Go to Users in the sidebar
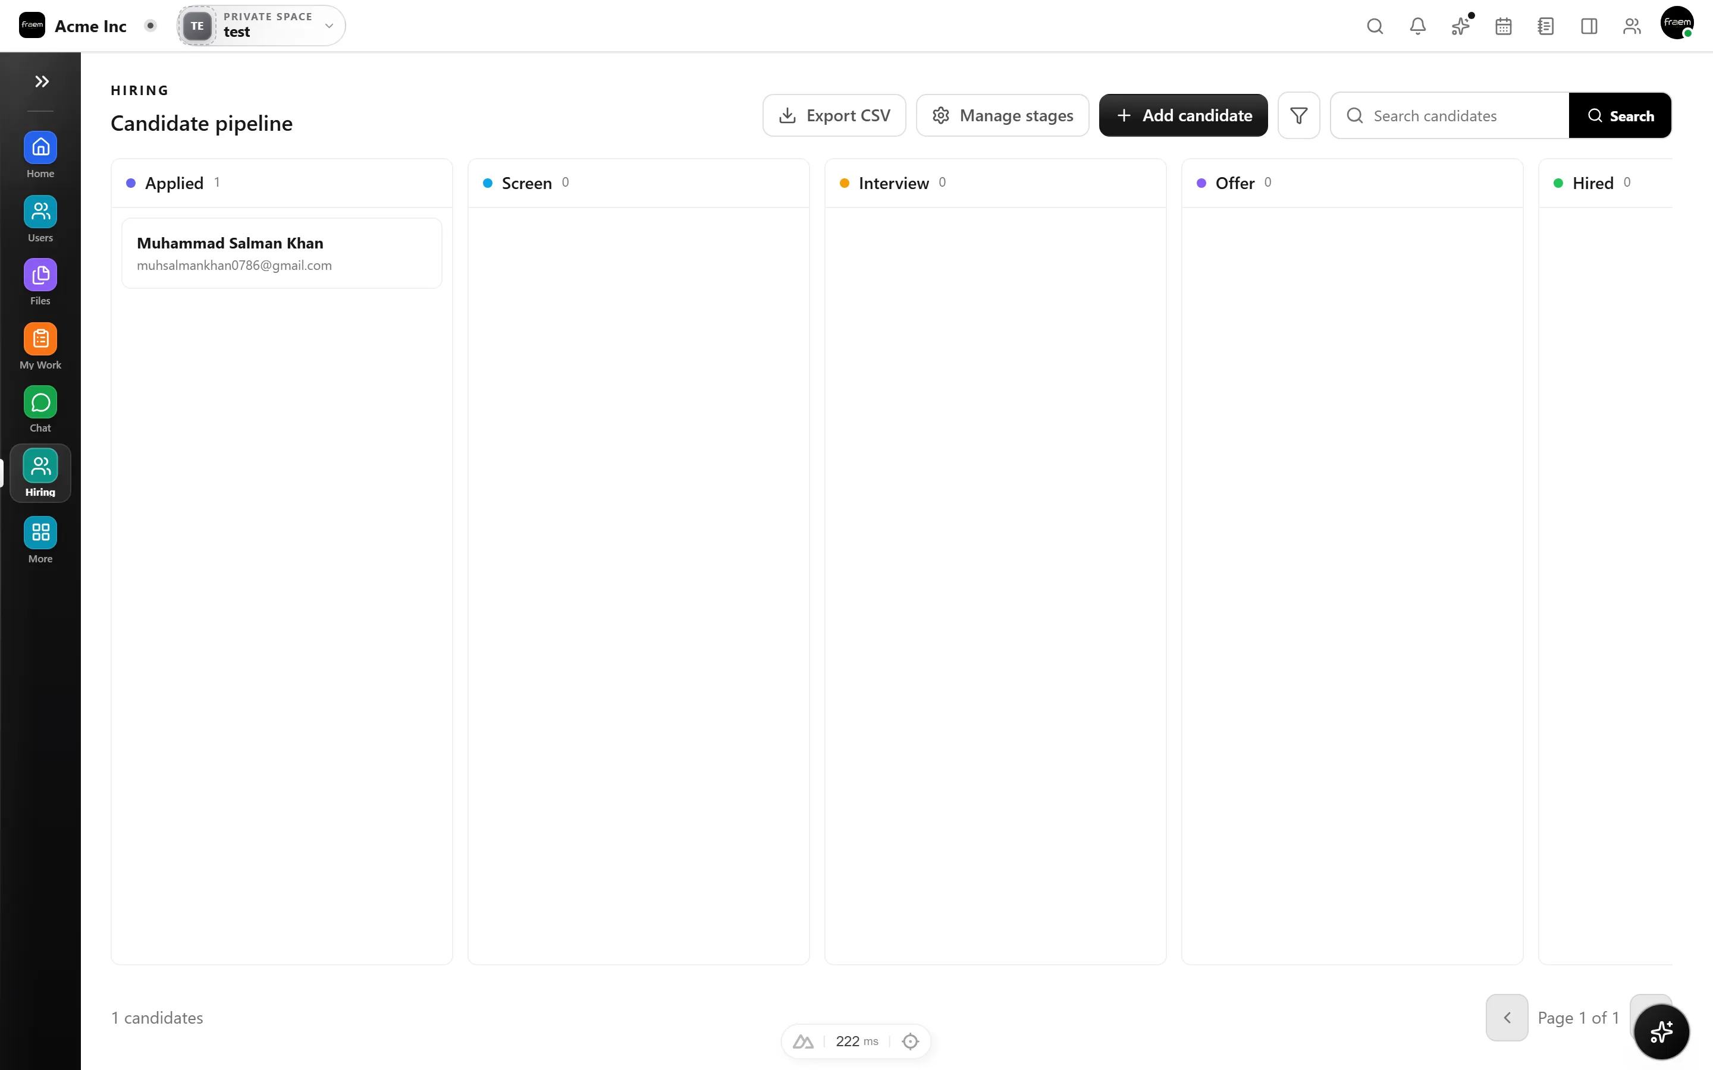The height and width of the screenshot is (1070, 1713). pyautogui.click(x=40, y=219)
